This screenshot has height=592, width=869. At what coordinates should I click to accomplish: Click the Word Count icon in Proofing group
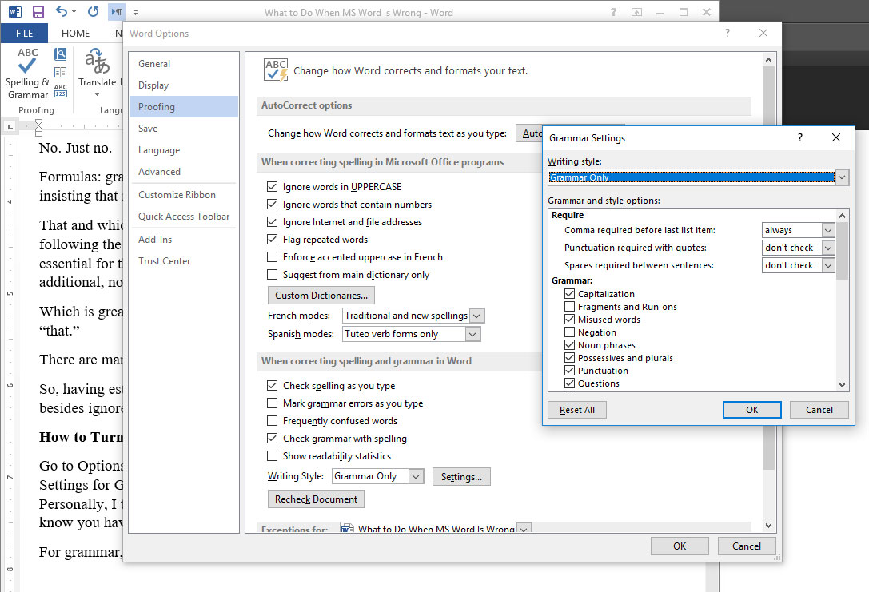pyautogui.click(x=61, y=90)
